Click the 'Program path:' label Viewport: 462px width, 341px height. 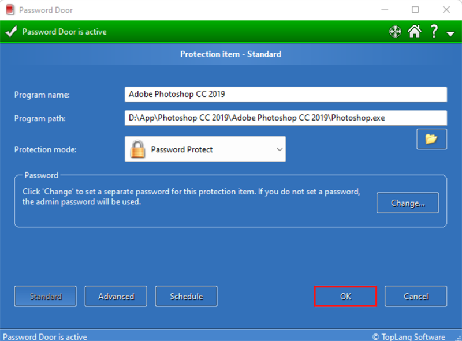tap(40, 118)
